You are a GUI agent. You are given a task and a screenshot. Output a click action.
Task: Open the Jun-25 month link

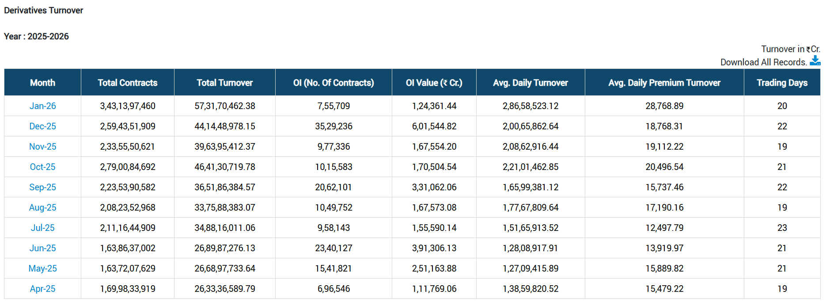pos(42,248)
